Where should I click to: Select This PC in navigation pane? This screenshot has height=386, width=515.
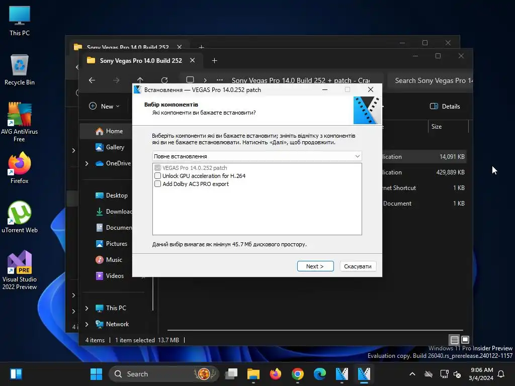click(x=111, y=308)
